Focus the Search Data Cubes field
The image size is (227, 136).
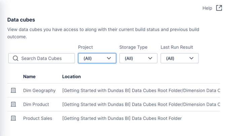(45, 58)
